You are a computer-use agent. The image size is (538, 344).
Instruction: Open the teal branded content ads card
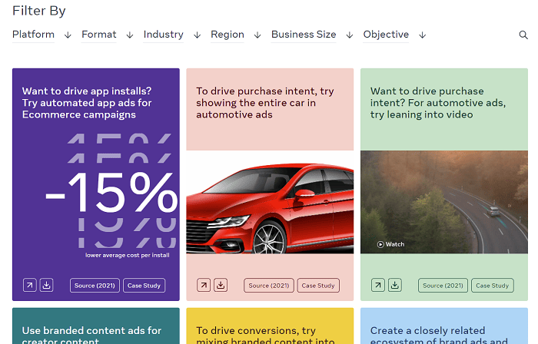[96, 330]
